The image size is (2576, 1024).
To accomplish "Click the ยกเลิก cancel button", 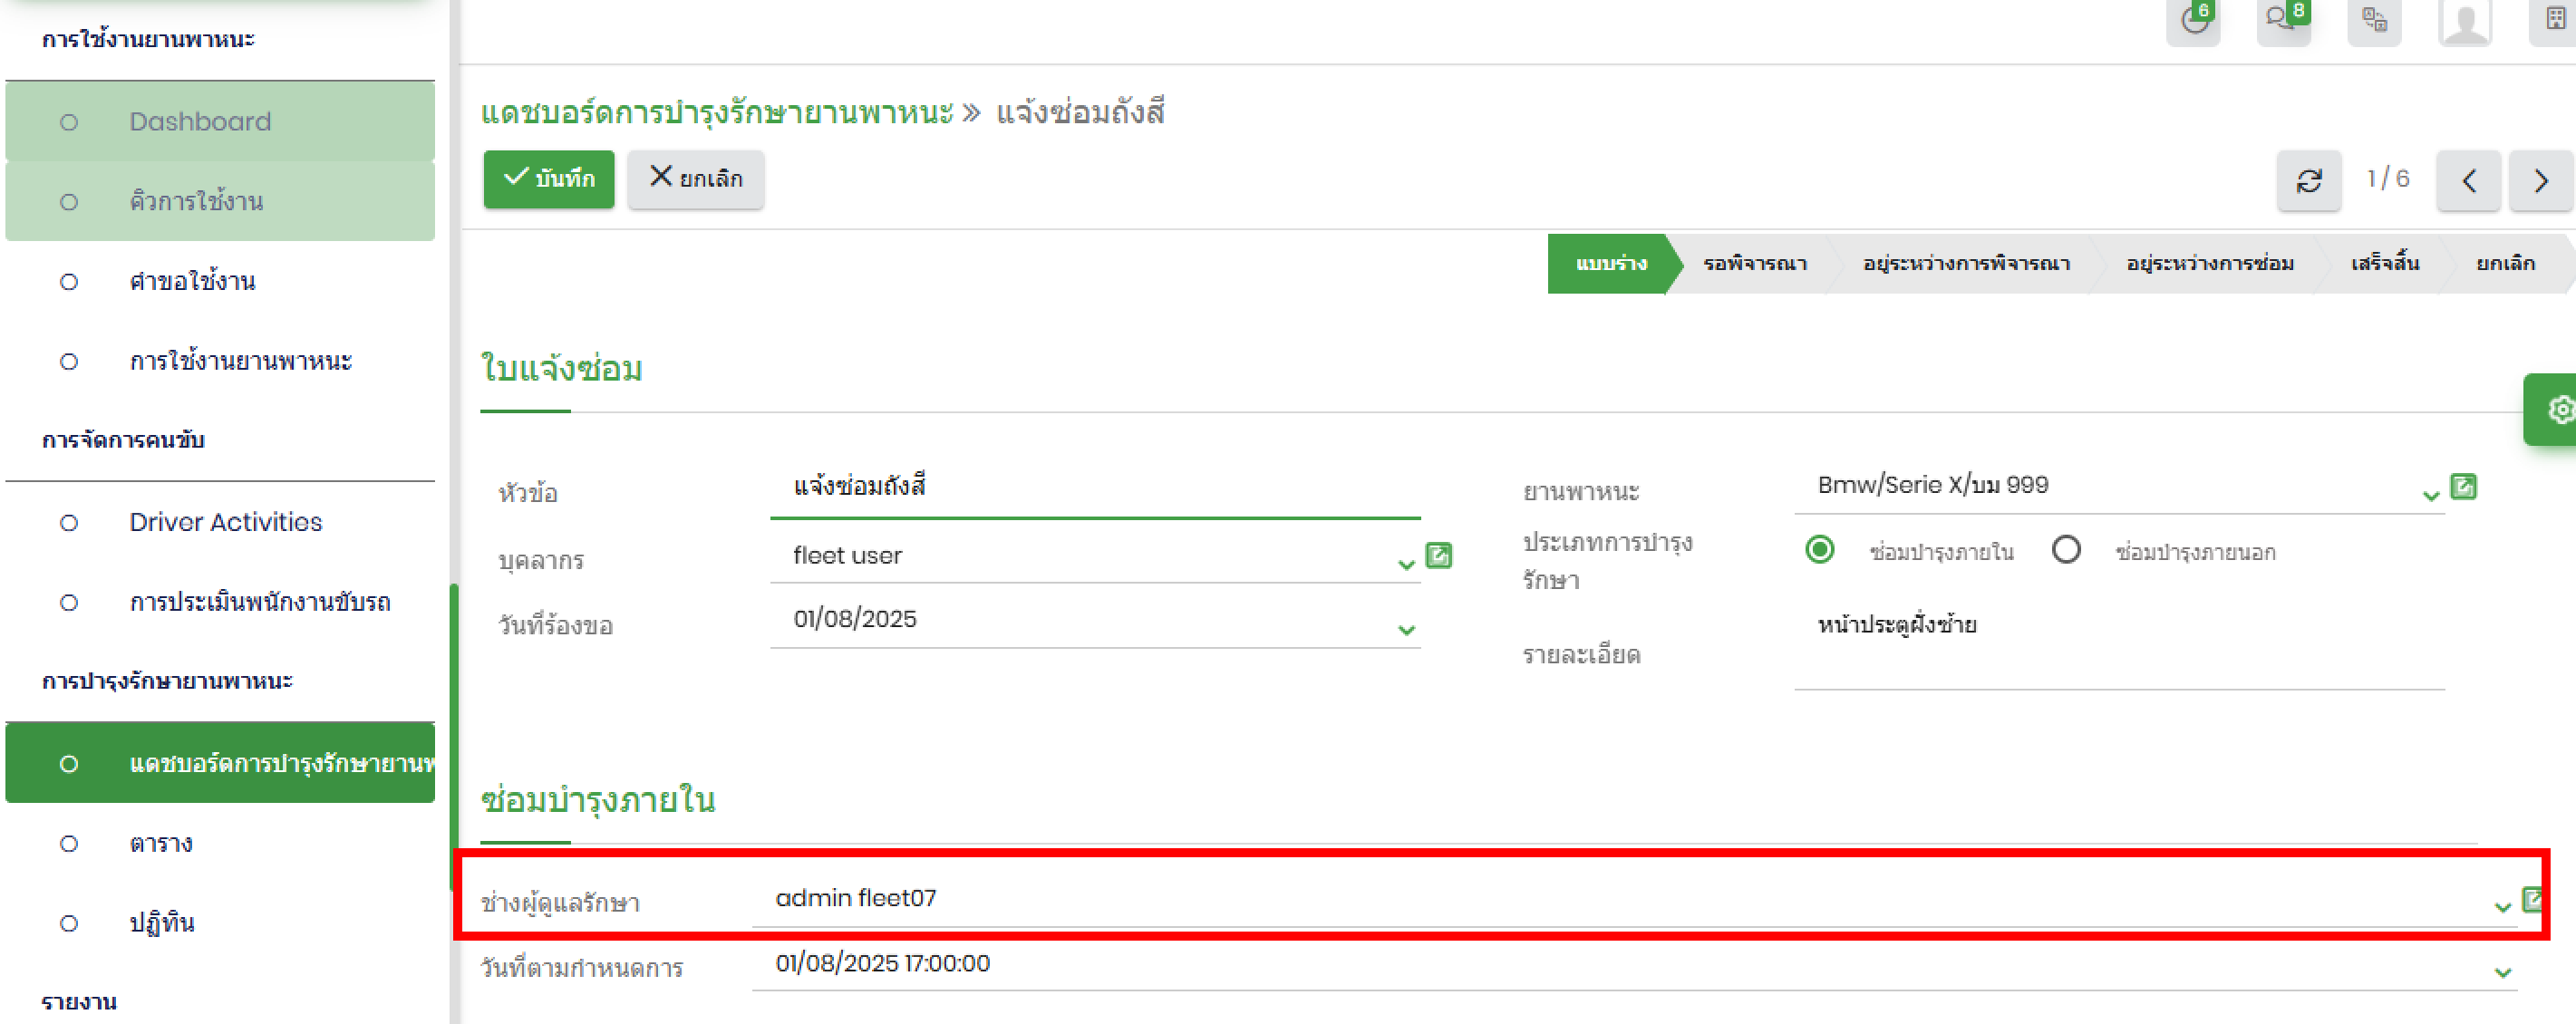I will point(696,179).
